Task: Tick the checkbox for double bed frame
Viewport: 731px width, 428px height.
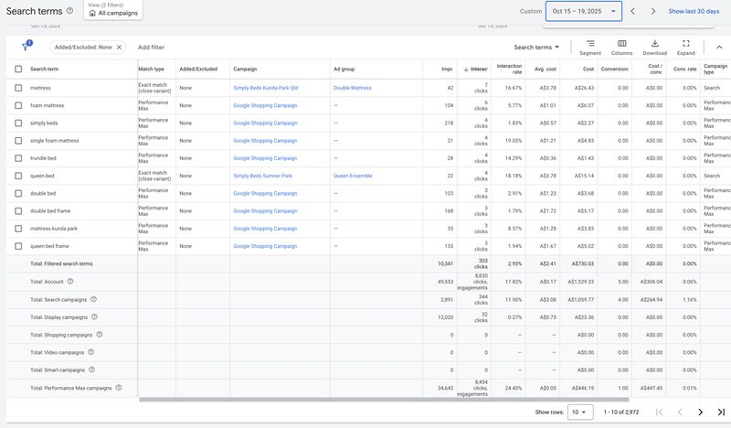Action: (18, 211)
